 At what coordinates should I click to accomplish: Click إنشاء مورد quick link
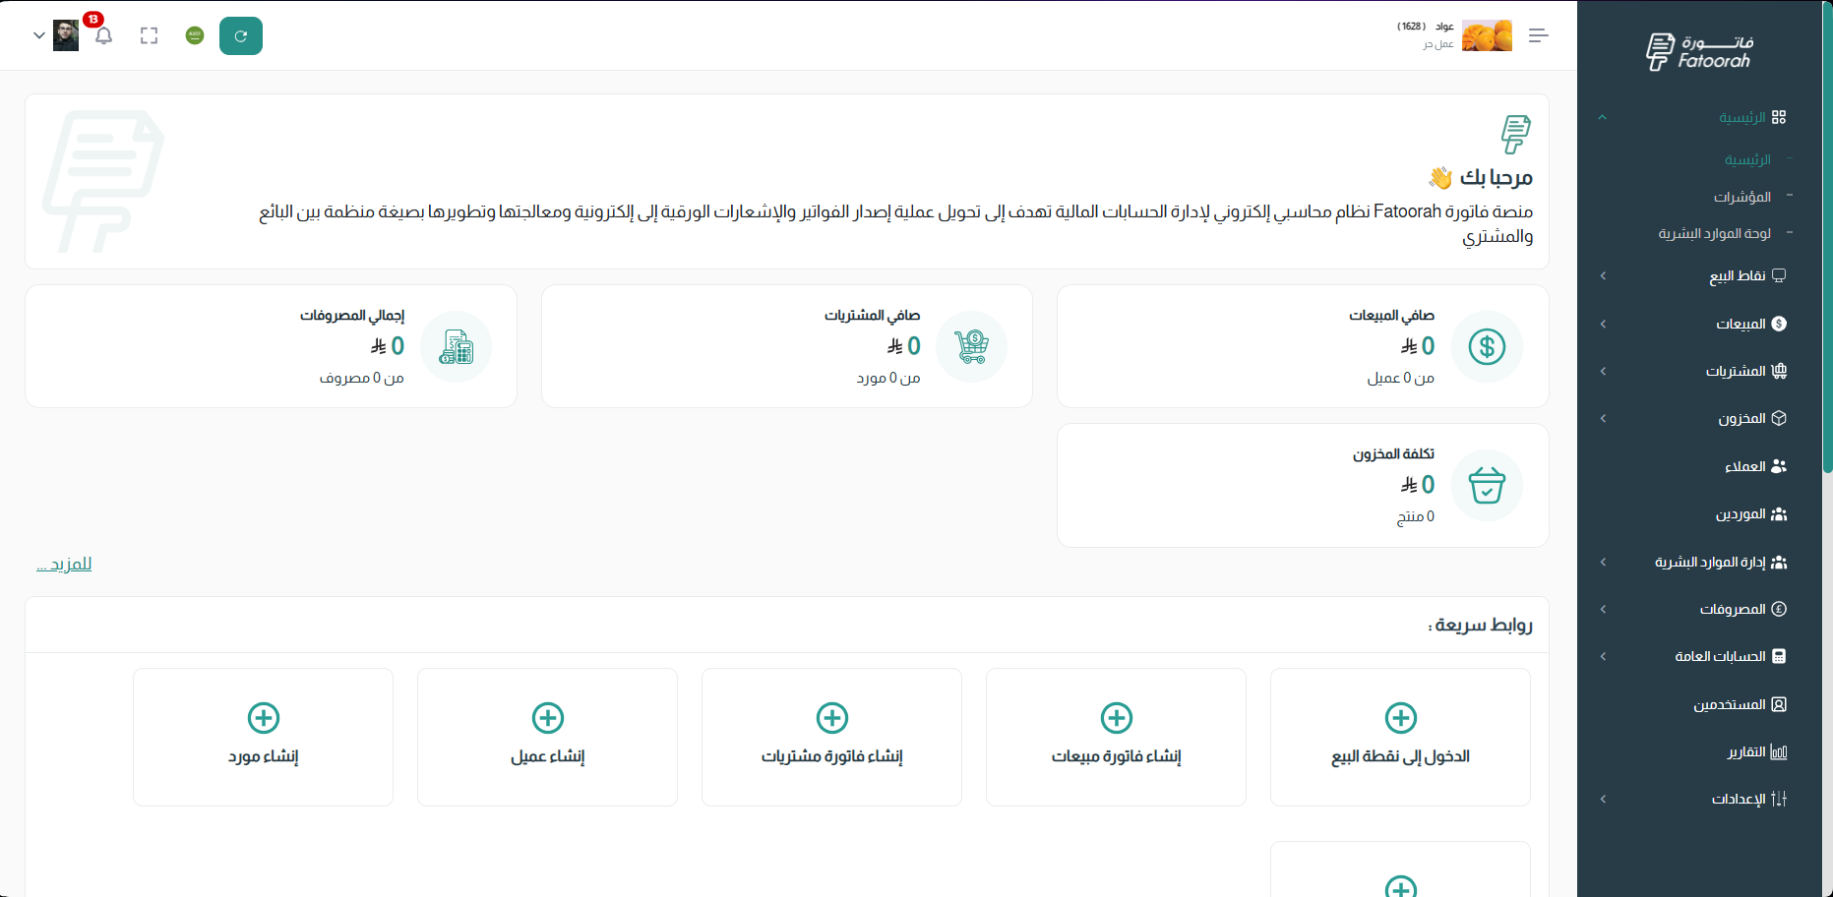263,737
